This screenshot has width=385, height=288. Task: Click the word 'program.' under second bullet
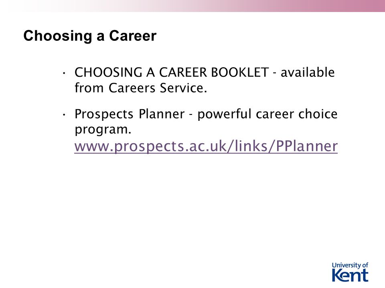[103, 130]
